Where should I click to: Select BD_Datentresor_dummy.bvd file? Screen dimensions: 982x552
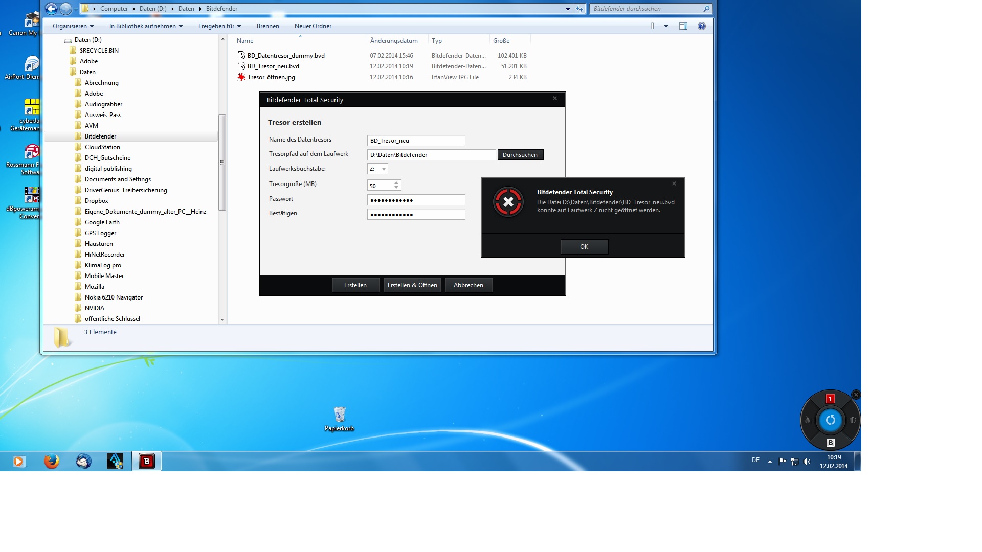click(286, 56)
